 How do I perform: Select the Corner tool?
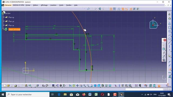click(170, 62)
